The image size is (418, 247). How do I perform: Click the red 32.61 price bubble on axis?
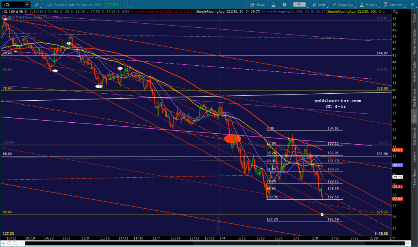[397, 150]
